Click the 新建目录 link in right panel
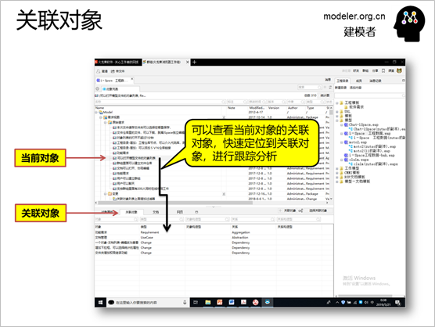The height and width of the screenshot is (327, 435). point(340,88)
